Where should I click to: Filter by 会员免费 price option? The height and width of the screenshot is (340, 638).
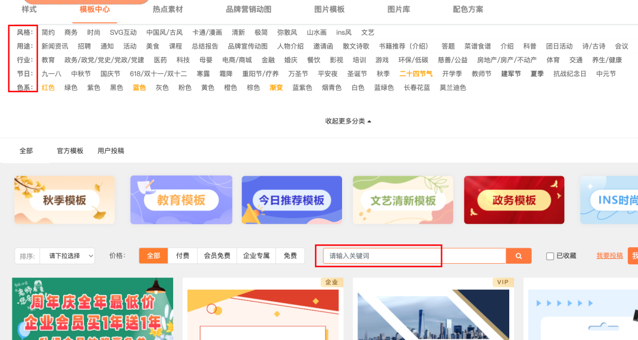(217, 255)
